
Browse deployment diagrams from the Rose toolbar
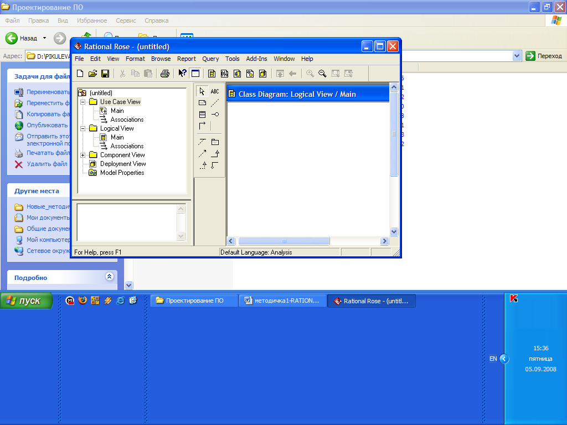[263, 74]
